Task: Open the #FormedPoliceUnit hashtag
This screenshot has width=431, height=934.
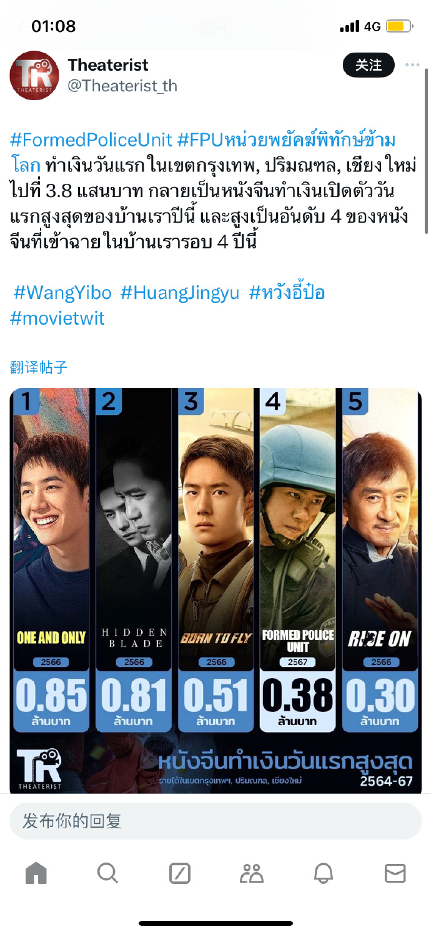Action: (x=91, y=140)
